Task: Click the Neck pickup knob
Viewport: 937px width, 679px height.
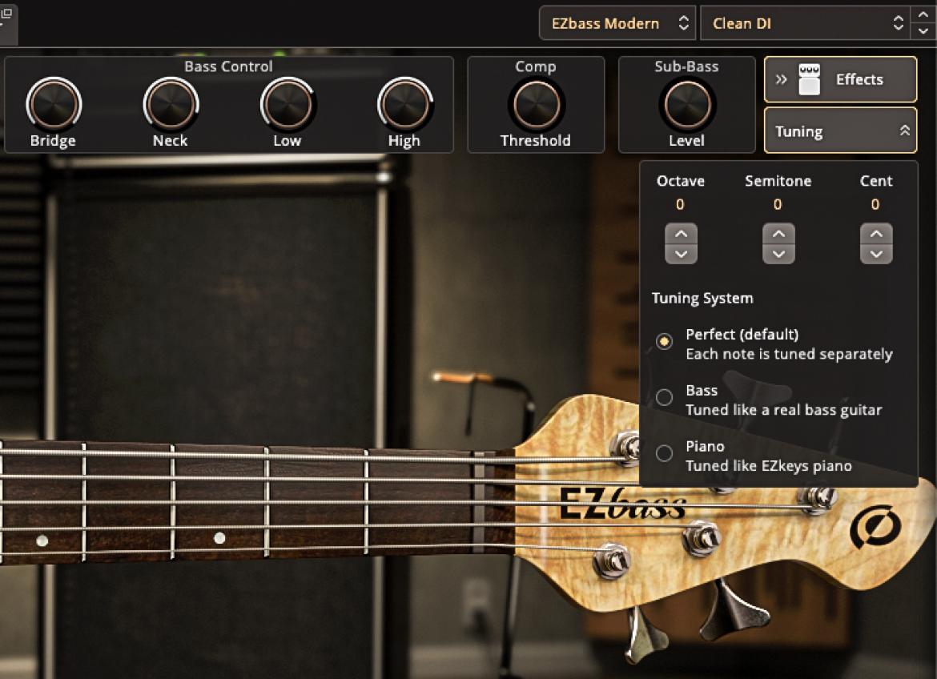Action: click(171, 104)
